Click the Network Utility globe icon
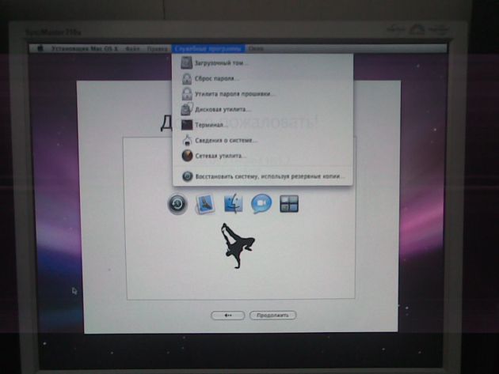Image resolution: width=499 pixels, height=374 pixels. pos(187,156)
